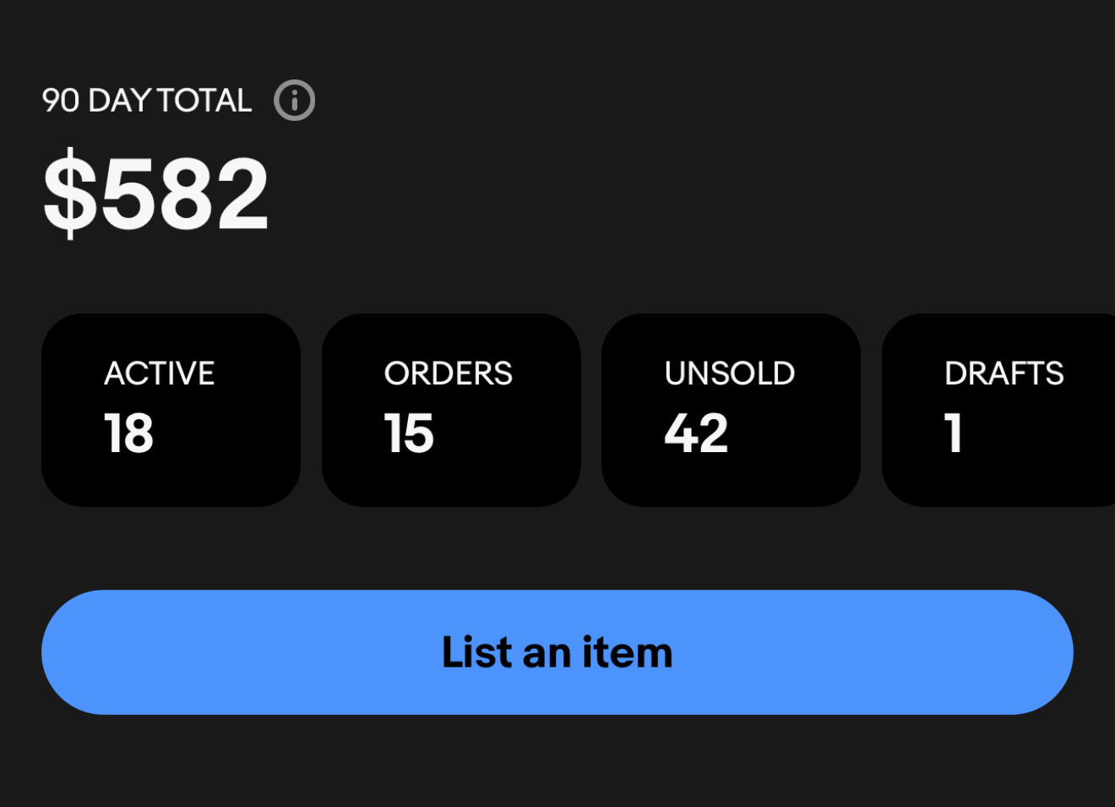View unsold listings from the summary row
Image resolution: width=1115 pixels, height=807 pixels.
pyautogui.click(x=731, y=410)
